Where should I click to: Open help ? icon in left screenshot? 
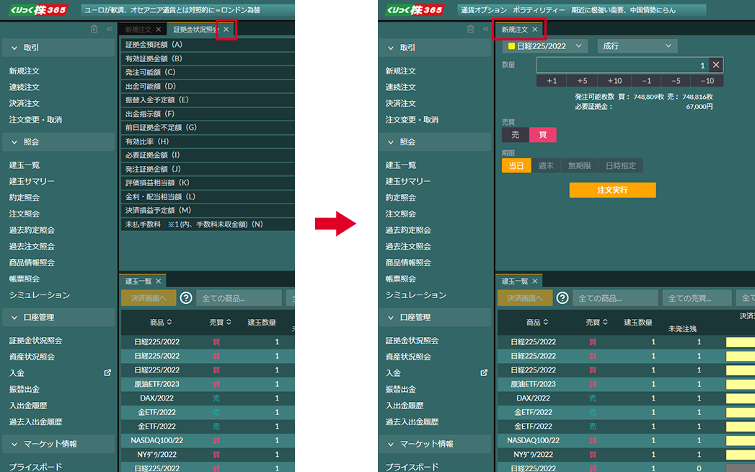click(186, 298)
